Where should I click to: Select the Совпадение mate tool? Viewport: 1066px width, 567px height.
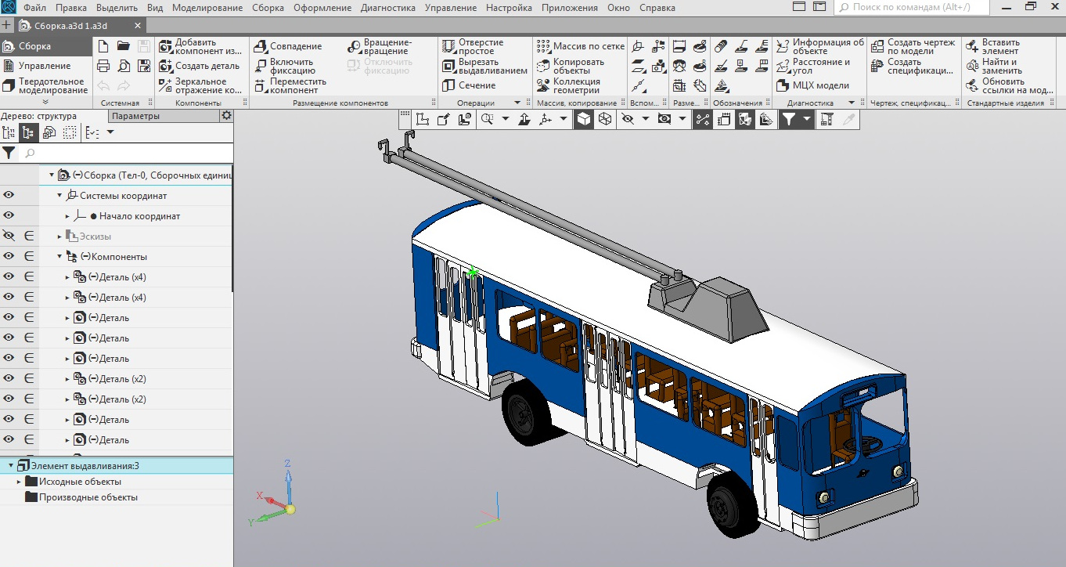(x=288, y=46)
